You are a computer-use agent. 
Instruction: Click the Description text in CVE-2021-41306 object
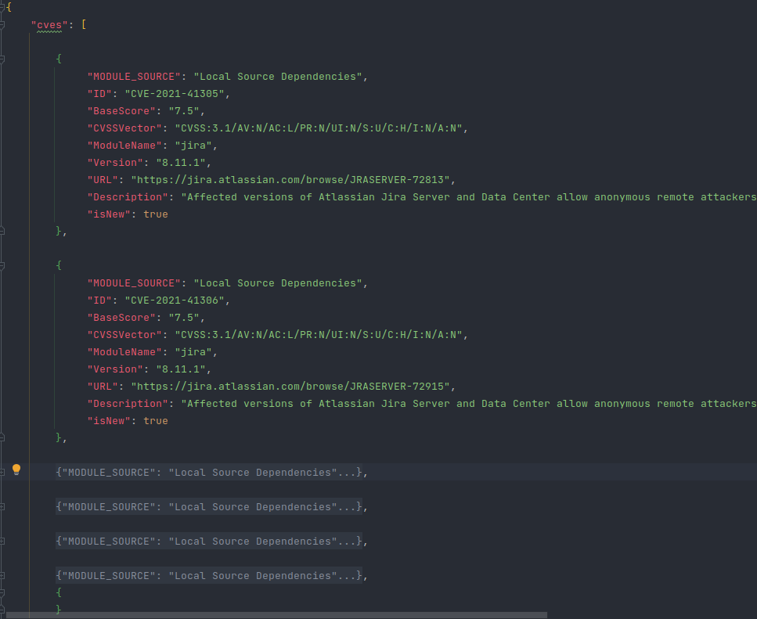click(x=469, y=404)
